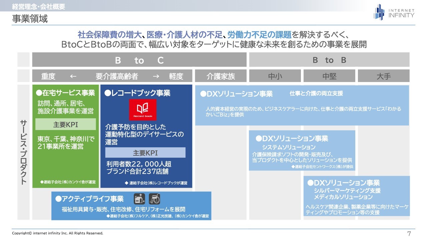
Task: Click the 中小 column header
Action: pyautogui.click(x=275, y=76)
